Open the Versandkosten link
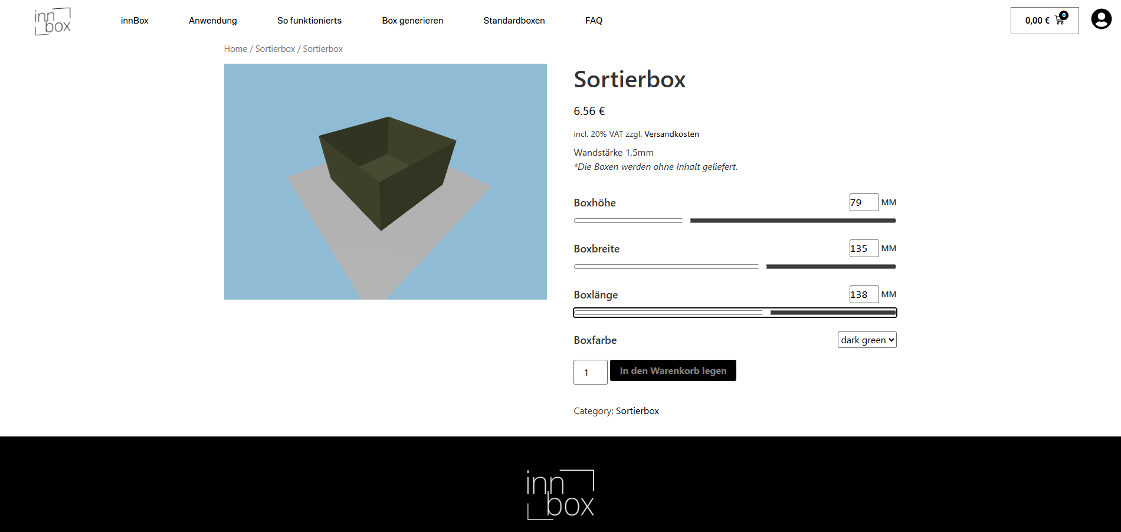Screen dimensions: 1121x532 (x=671, y=134)
